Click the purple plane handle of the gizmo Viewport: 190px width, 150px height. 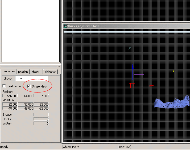(139, 79)
